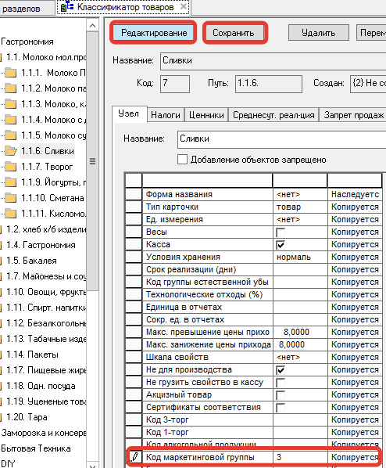Click the folder icon of 1.1.1. Молоко
Image resolution: width=386 pixels, height=468 pixels.
click(x=10, y=73)
